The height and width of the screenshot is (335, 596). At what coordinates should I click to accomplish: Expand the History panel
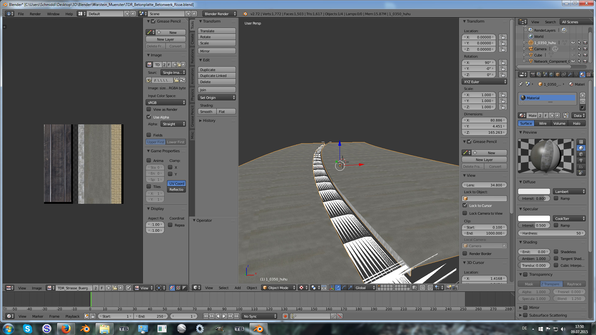tap(209, 121)
